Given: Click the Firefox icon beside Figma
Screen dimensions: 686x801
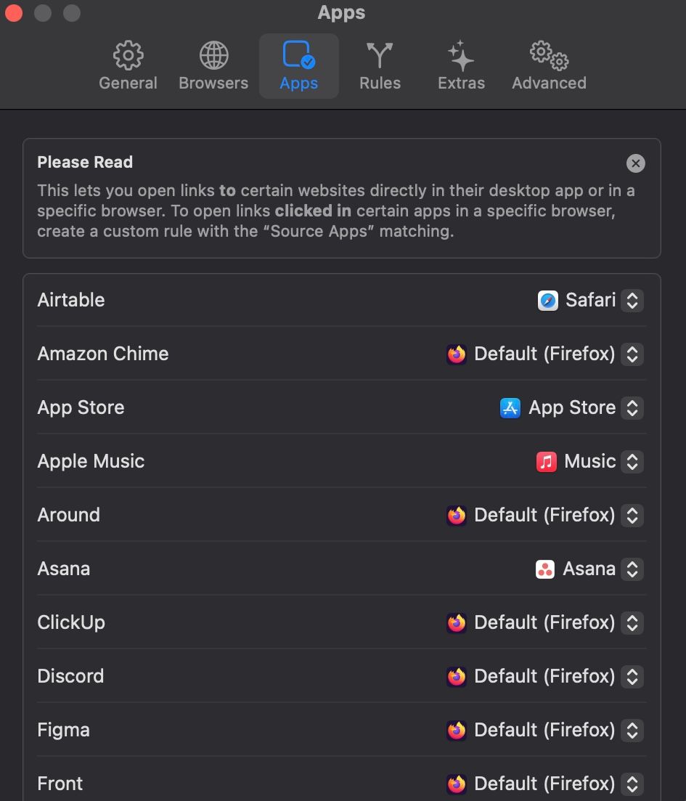Looking at the screenshot, I should coord(456,730).
